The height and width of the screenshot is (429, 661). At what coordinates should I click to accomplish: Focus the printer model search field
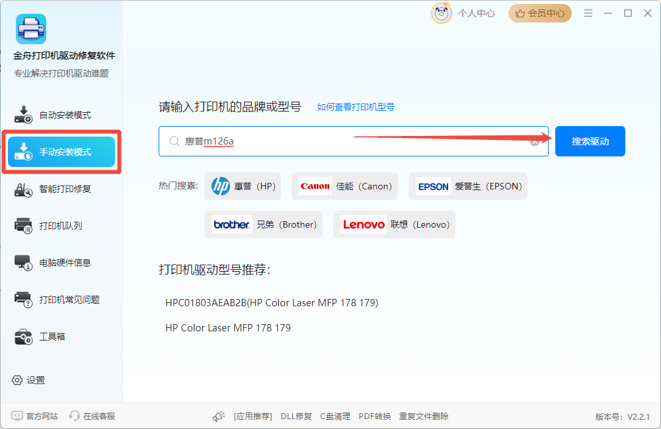pyautogui.click(x=353, y=141)
